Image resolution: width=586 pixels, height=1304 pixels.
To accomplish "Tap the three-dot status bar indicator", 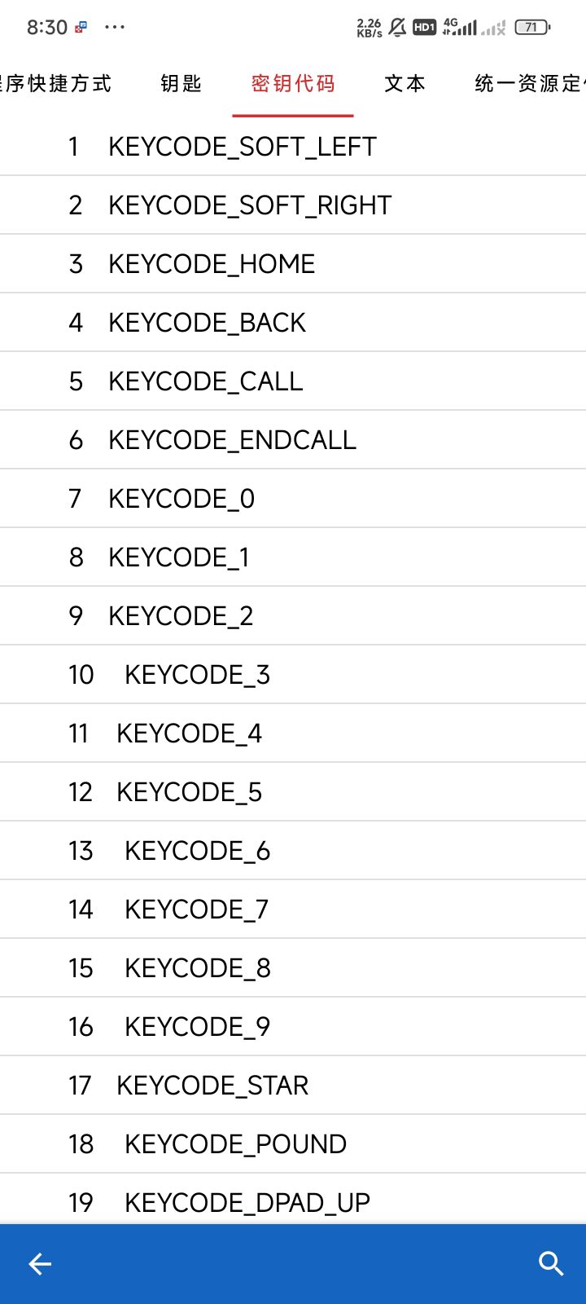I will click(115, 27).
